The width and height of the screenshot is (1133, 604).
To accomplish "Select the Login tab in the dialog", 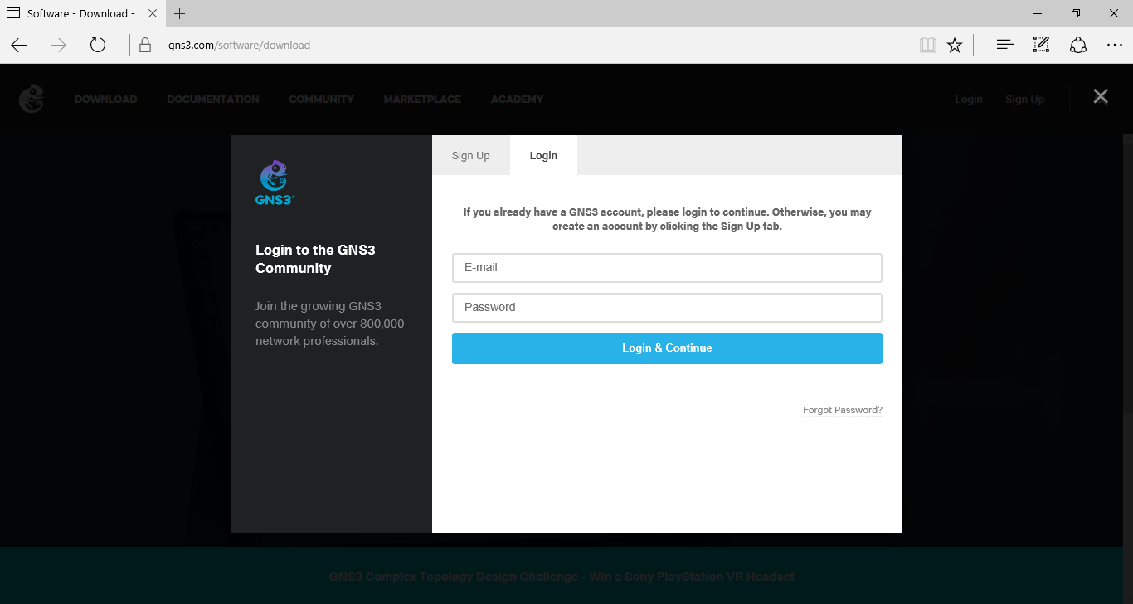I will point(543,155).
